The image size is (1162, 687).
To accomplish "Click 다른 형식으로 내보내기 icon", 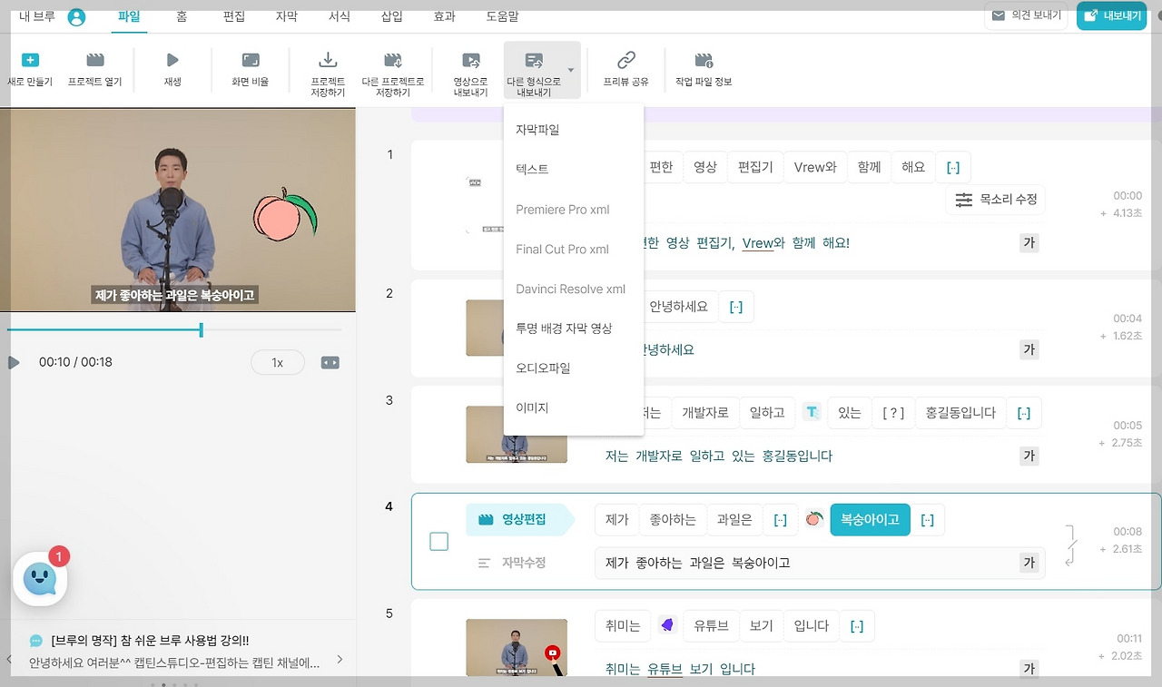I will click(x=534, y=60).
